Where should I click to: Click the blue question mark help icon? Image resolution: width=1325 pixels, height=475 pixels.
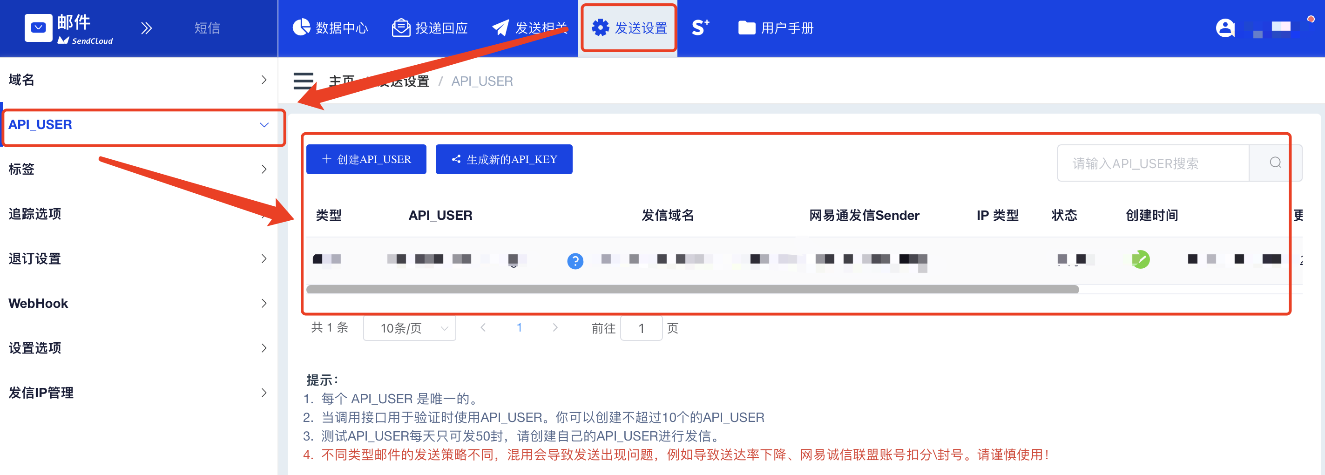pos(575,261)
